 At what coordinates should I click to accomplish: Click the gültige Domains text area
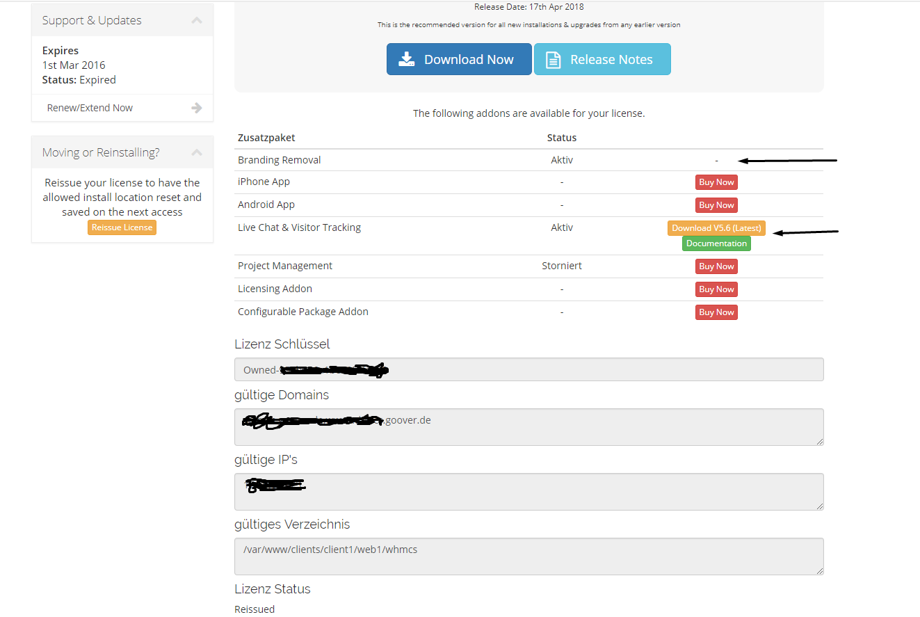point(528,426)
